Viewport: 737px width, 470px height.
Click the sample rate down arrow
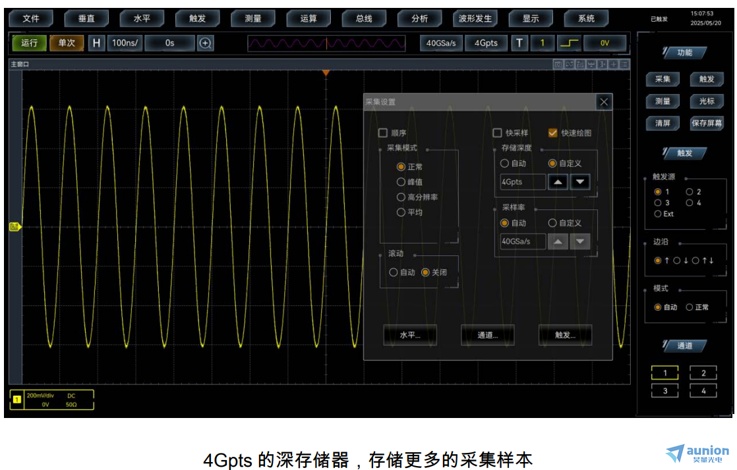pos(579,242)
